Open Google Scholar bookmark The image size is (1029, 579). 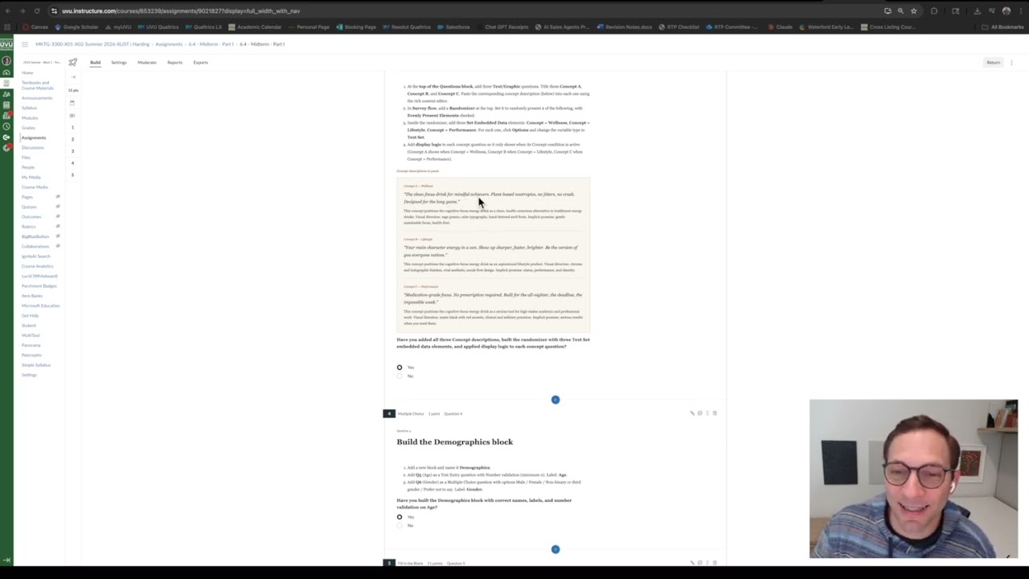click(77, 27)
